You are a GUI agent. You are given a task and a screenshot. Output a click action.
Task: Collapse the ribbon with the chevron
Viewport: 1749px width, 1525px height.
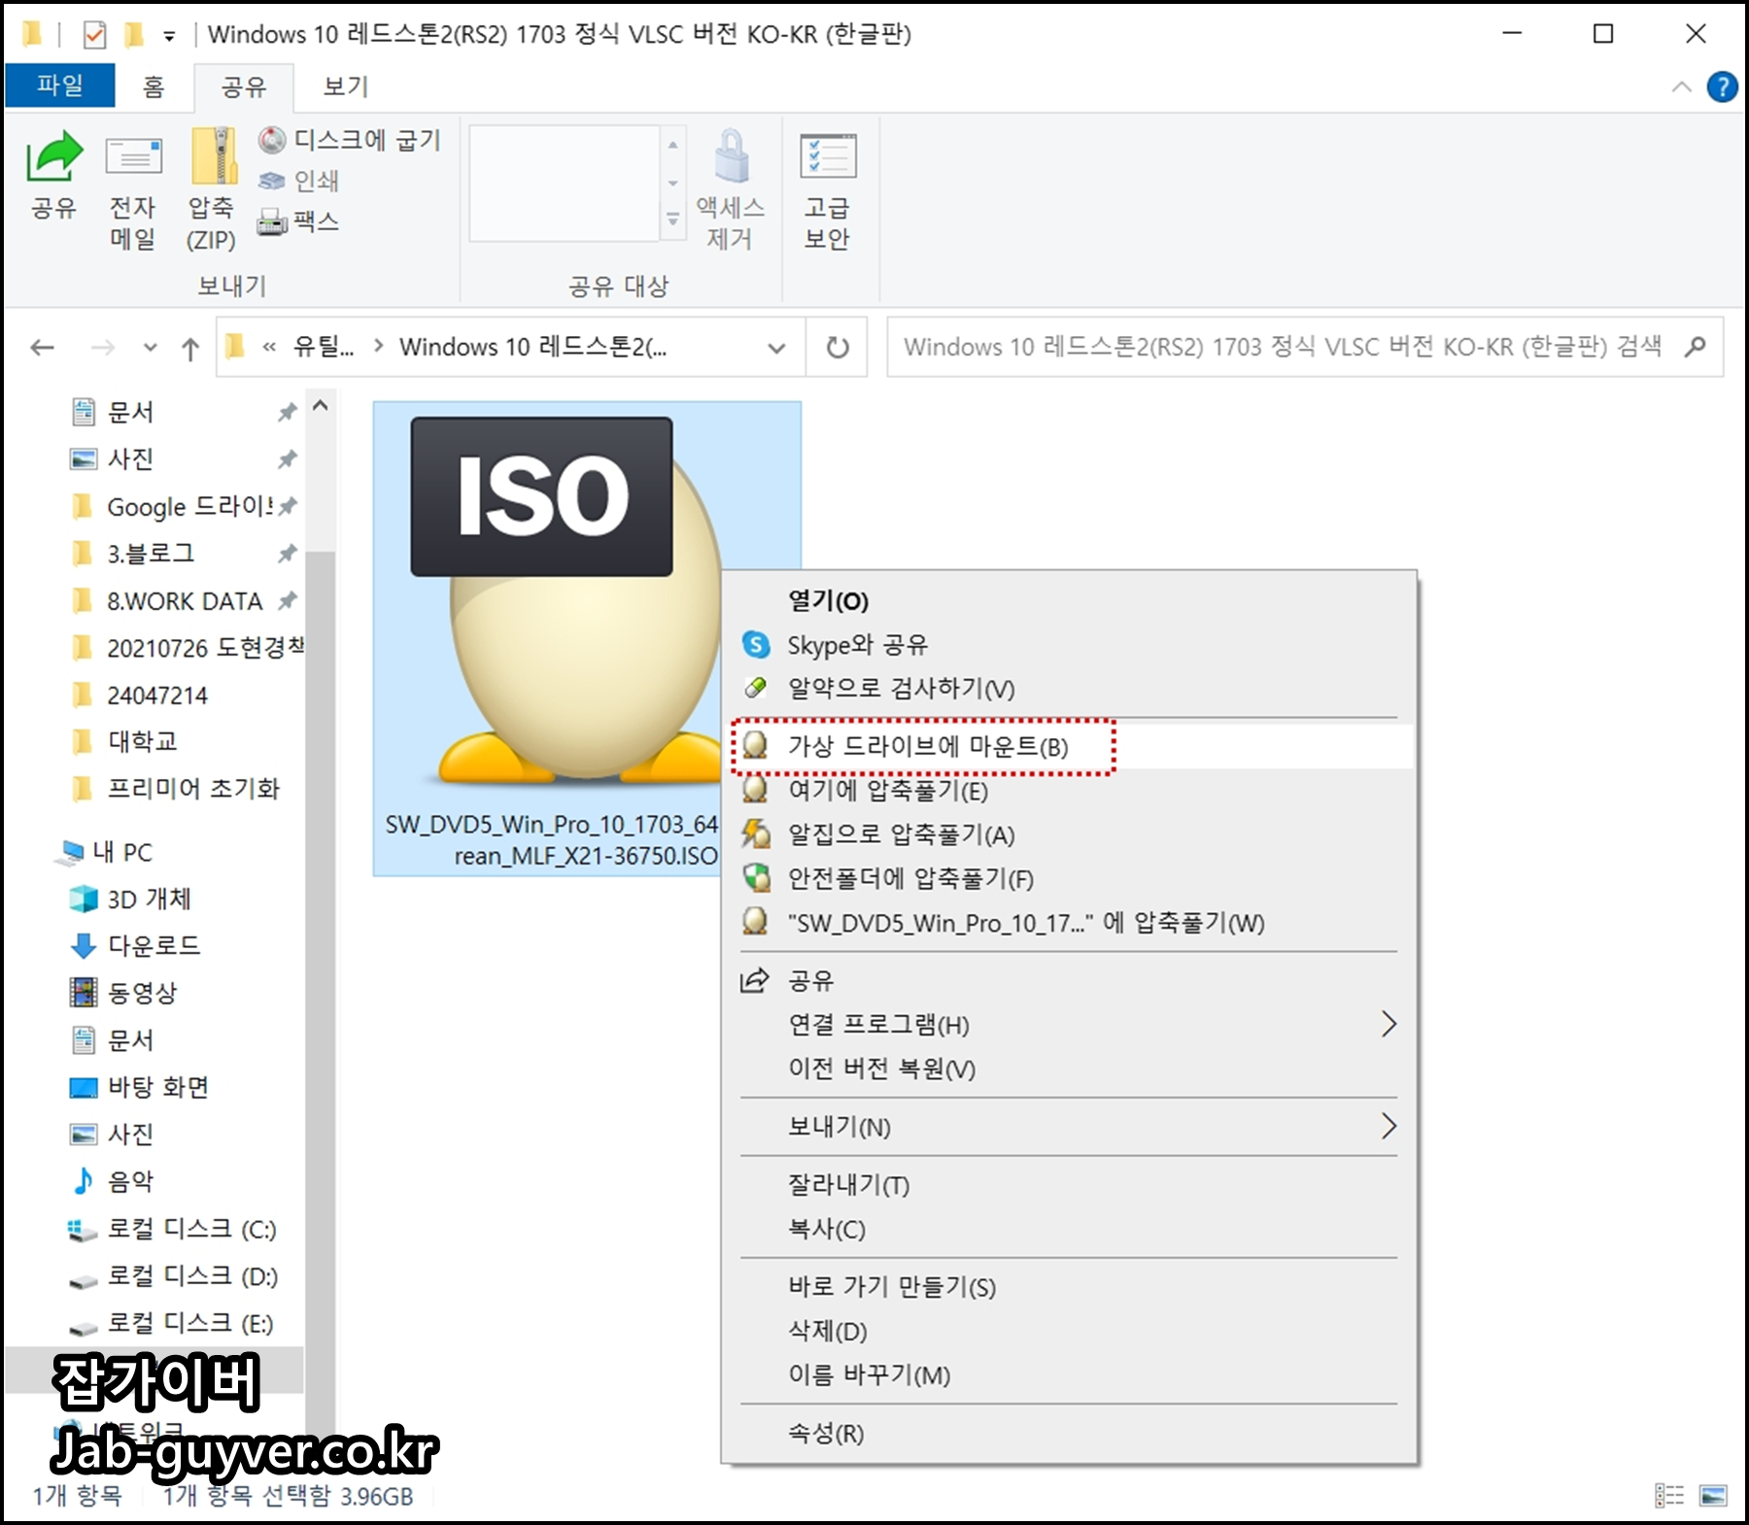pos(1681,87)
